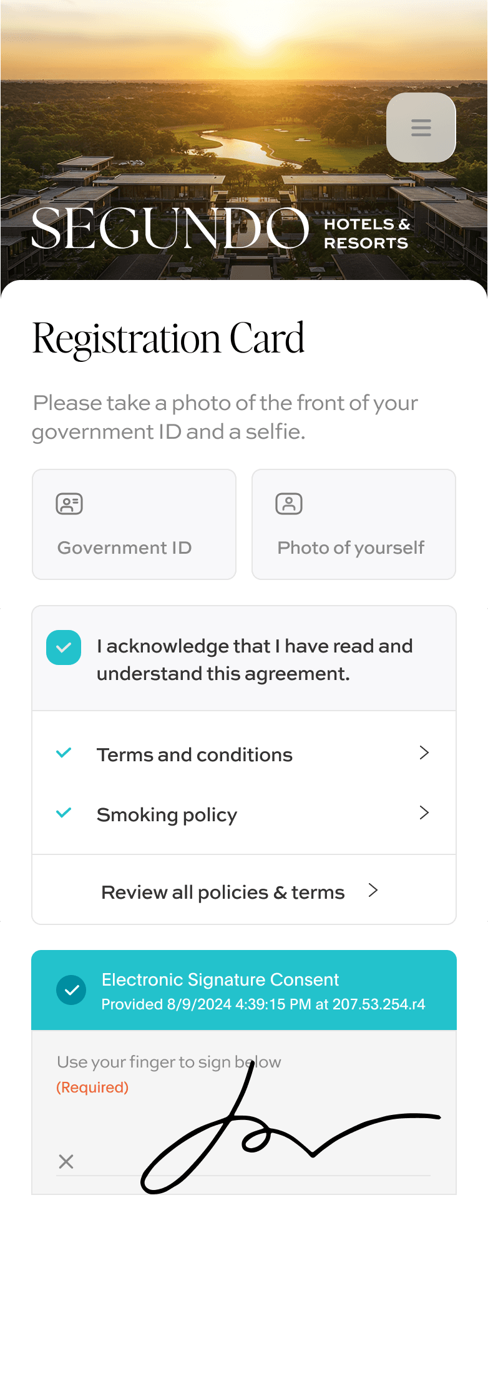Expand the Smoking policy chevron
The height and width of the screenshot is (1385, 488).
pyautogui.click(x=424, y=813)
